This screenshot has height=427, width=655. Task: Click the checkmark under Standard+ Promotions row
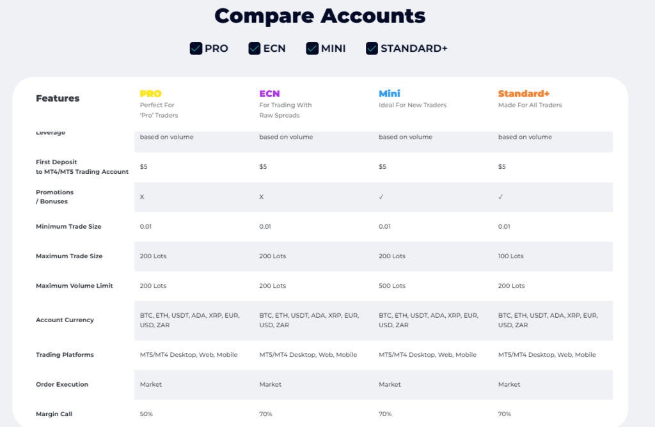[502, 197]
